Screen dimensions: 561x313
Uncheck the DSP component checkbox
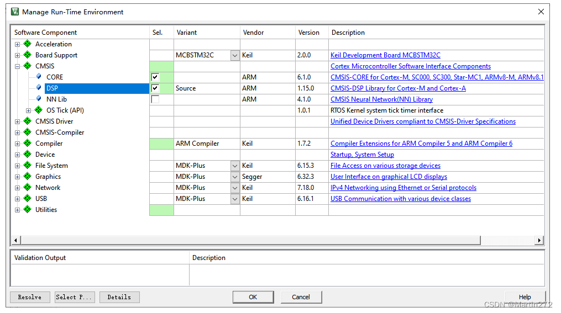pyautogui.click(x=155, y=88)
